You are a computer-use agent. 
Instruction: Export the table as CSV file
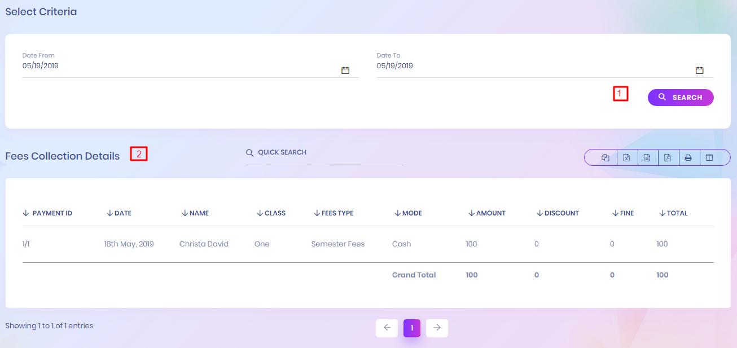647,158
